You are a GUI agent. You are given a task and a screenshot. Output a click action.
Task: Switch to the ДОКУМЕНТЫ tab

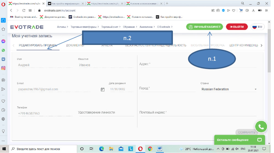pos(75,46)
